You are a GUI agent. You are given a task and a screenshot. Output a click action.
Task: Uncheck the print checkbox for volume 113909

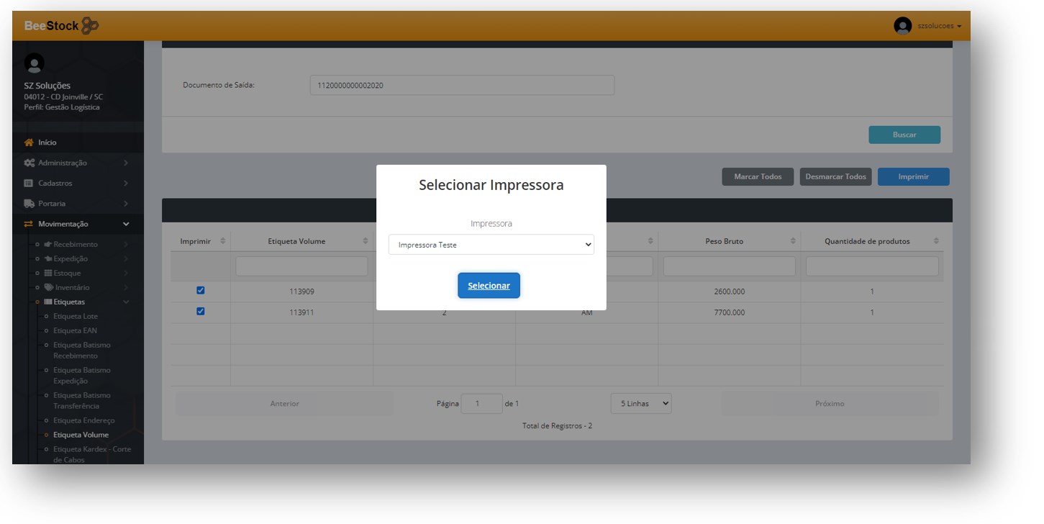click(x=201, y=291)
